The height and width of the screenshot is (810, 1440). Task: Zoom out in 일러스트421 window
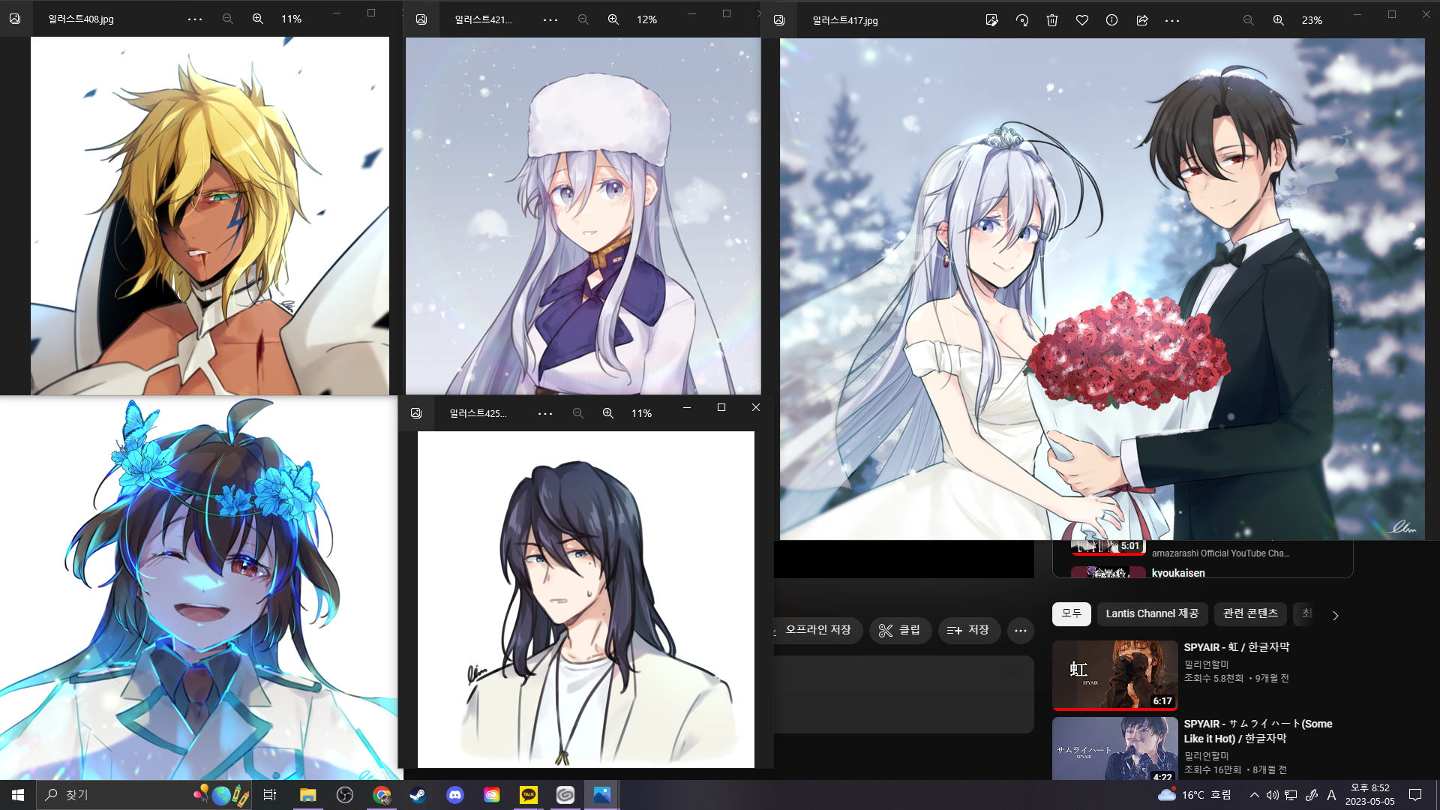583,19
